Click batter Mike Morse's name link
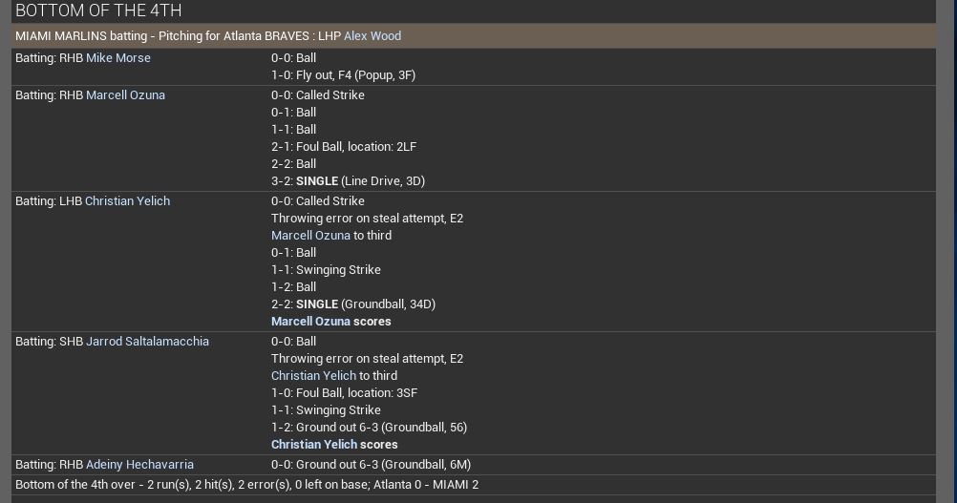Image resolution: width=957 pixels, height=503 pixels. (118, 58)
